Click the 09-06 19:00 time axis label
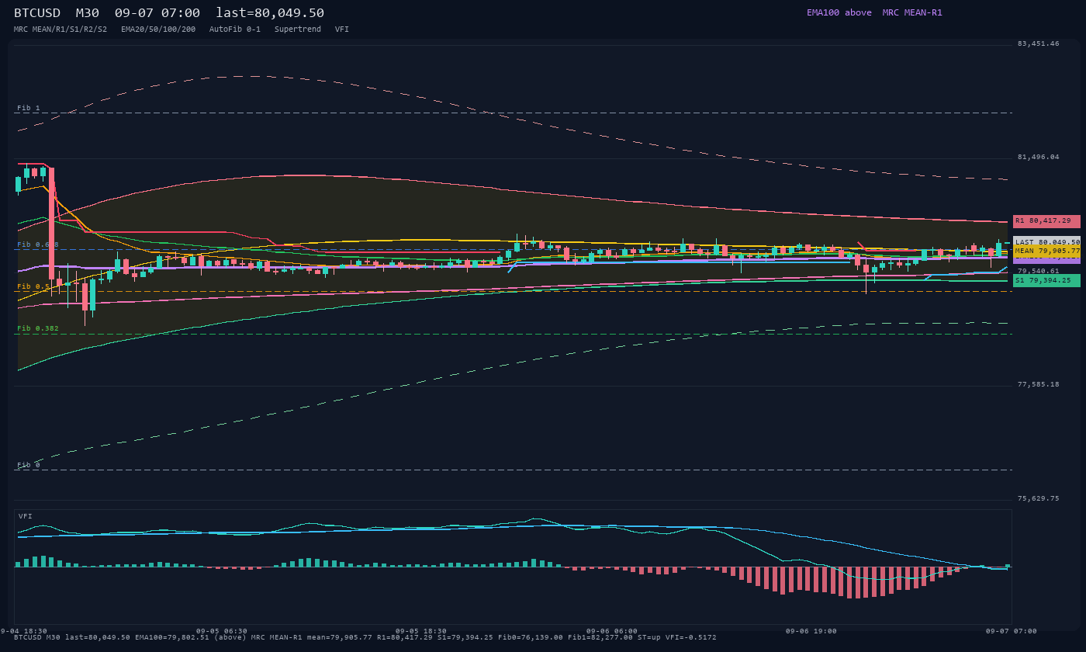Viewport: 1086px width, 652px height. click(811, 631)
